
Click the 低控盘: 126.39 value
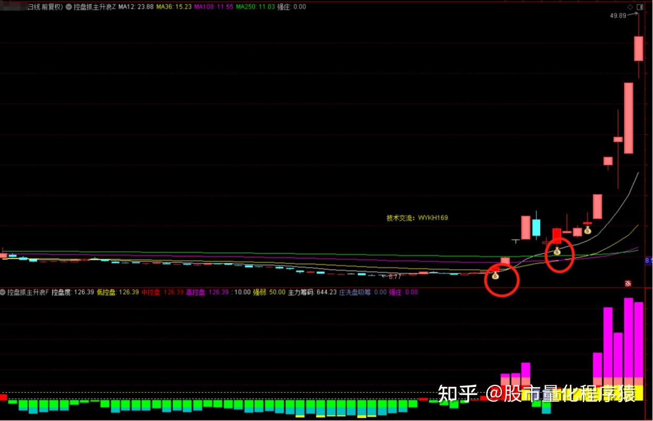[x=119, y=292]
